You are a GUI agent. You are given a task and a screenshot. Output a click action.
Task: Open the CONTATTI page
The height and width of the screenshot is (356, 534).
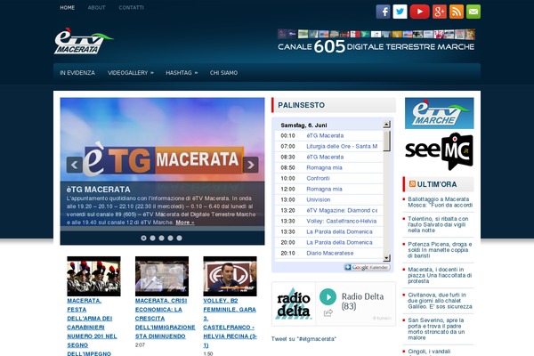pyautogui.click(x=131, y=7)
